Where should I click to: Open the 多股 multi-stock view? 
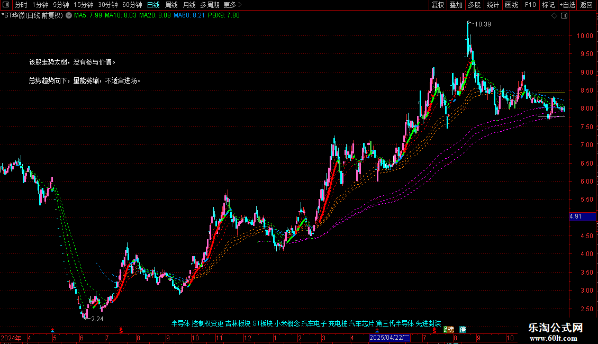pos(474,5)
